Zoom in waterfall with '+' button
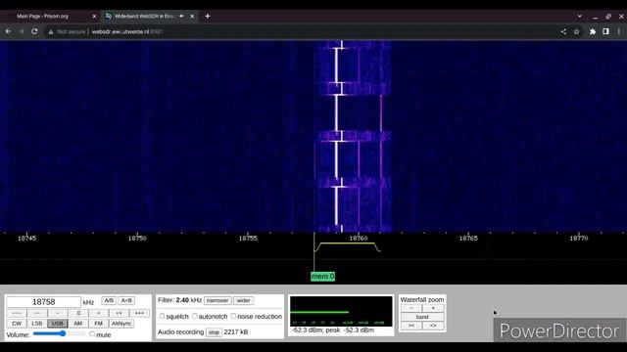 click(433, 308)
